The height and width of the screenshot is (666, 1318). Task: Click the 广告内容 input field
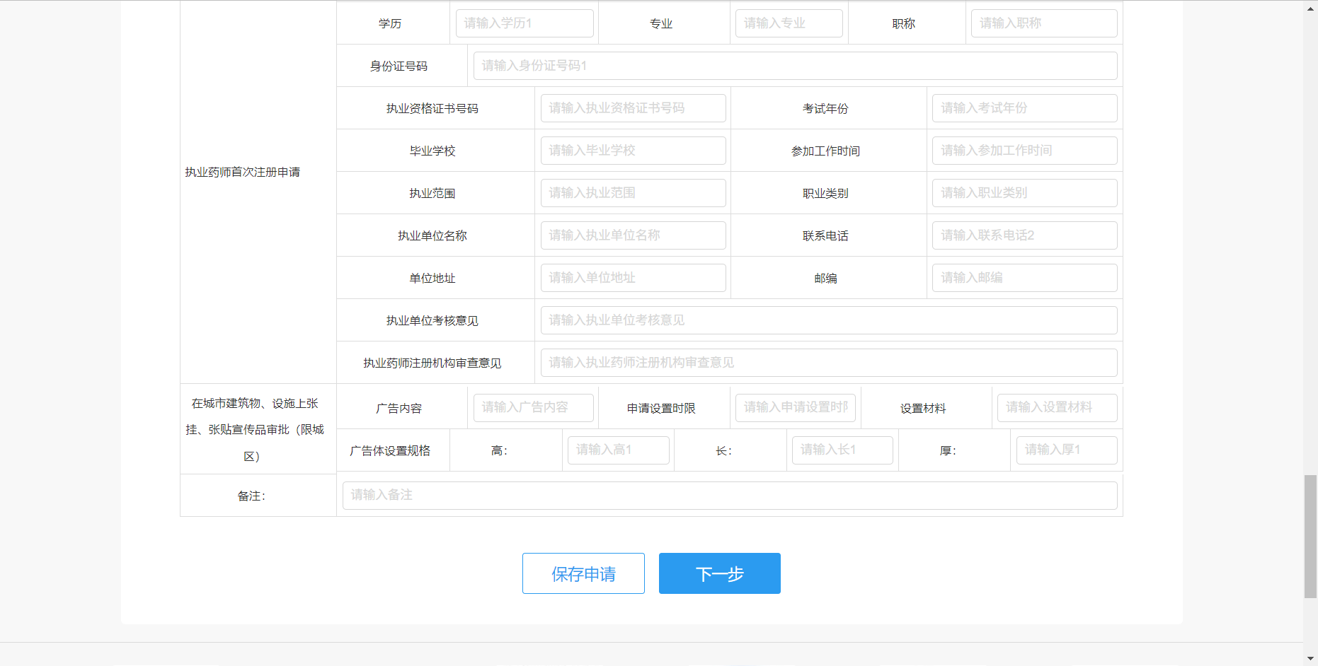pos(533,408)
